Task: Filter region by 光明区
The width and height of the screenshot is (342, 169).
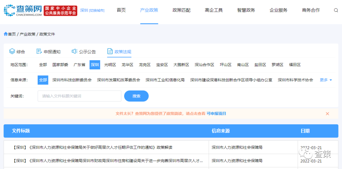Action: 110,65
